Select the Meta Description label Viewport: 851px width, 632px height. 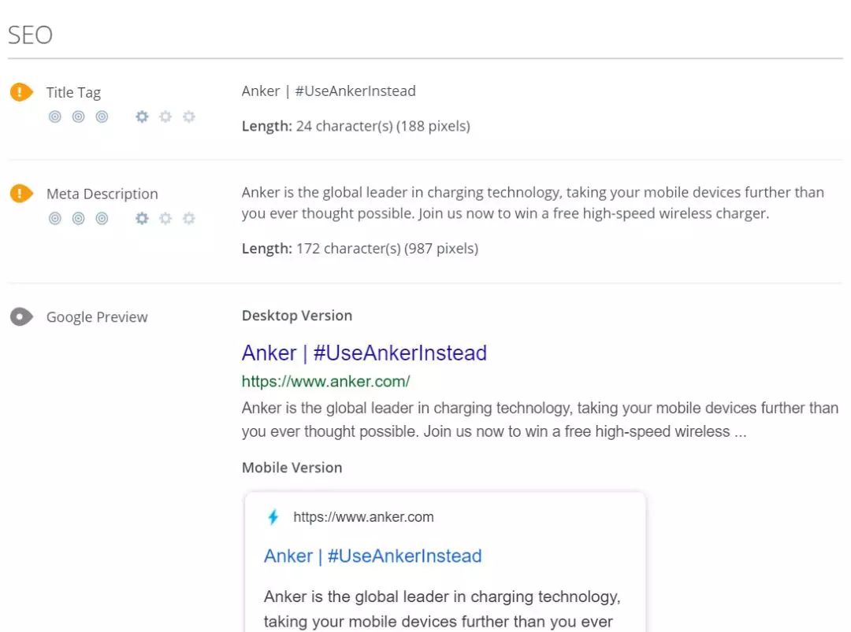pyautogui.click(x=102, y=194)
